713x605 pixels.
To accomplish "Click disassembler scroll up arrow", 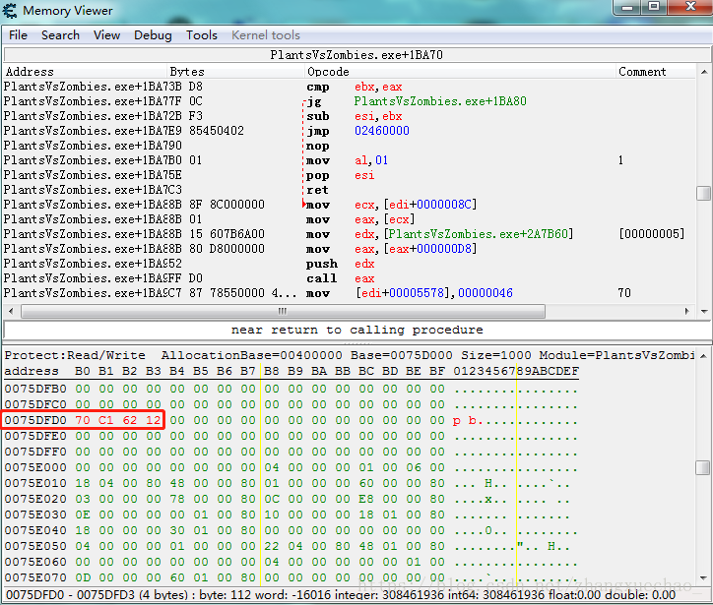I will 704,72.
